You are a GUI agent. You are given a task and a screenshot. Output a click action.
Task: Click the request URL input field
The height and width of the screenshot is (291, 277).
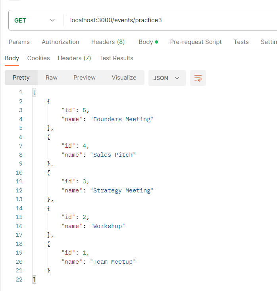tap(167, 20)
